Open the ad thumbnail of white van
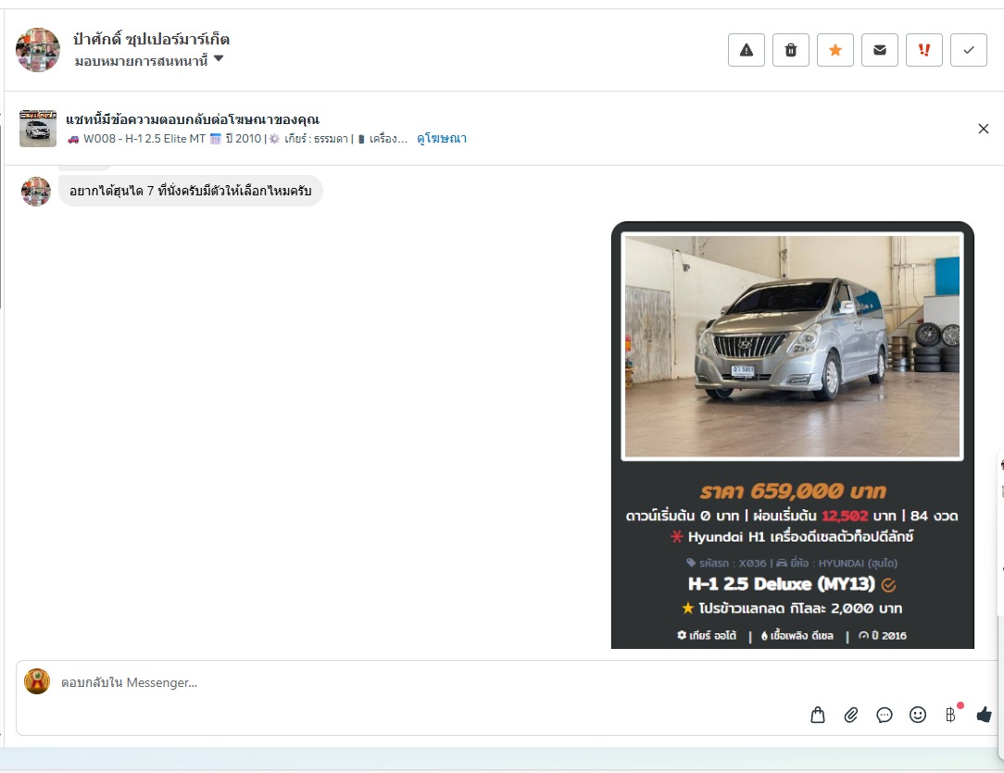The width and height of the screenshot is (1004, 773). [x=38, y=129]
